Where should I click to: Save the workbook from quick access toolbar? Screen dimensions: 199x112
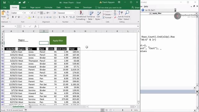click(4, 2)
